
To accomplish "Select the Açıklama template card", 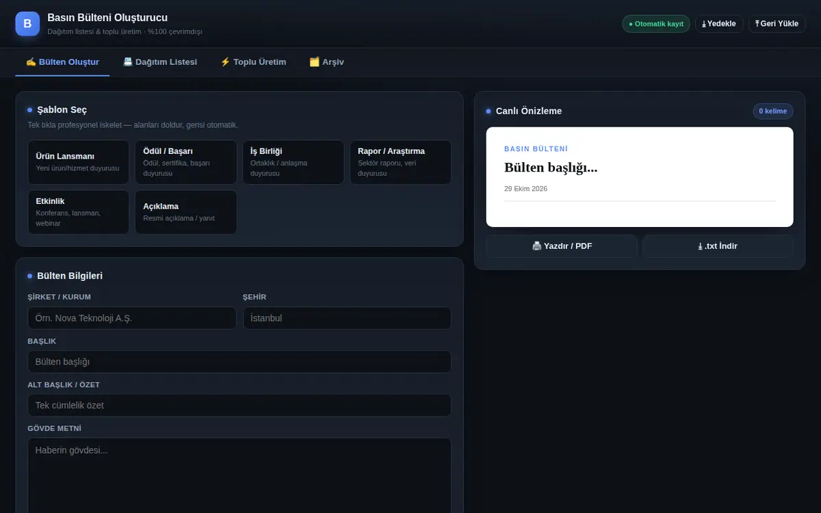I will click(x=186, y=212).
